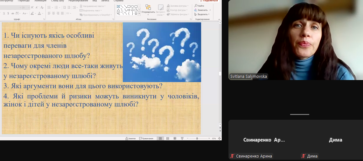Decrease the list indent level
Screen dimensions: 363x161
click(64, 7)
